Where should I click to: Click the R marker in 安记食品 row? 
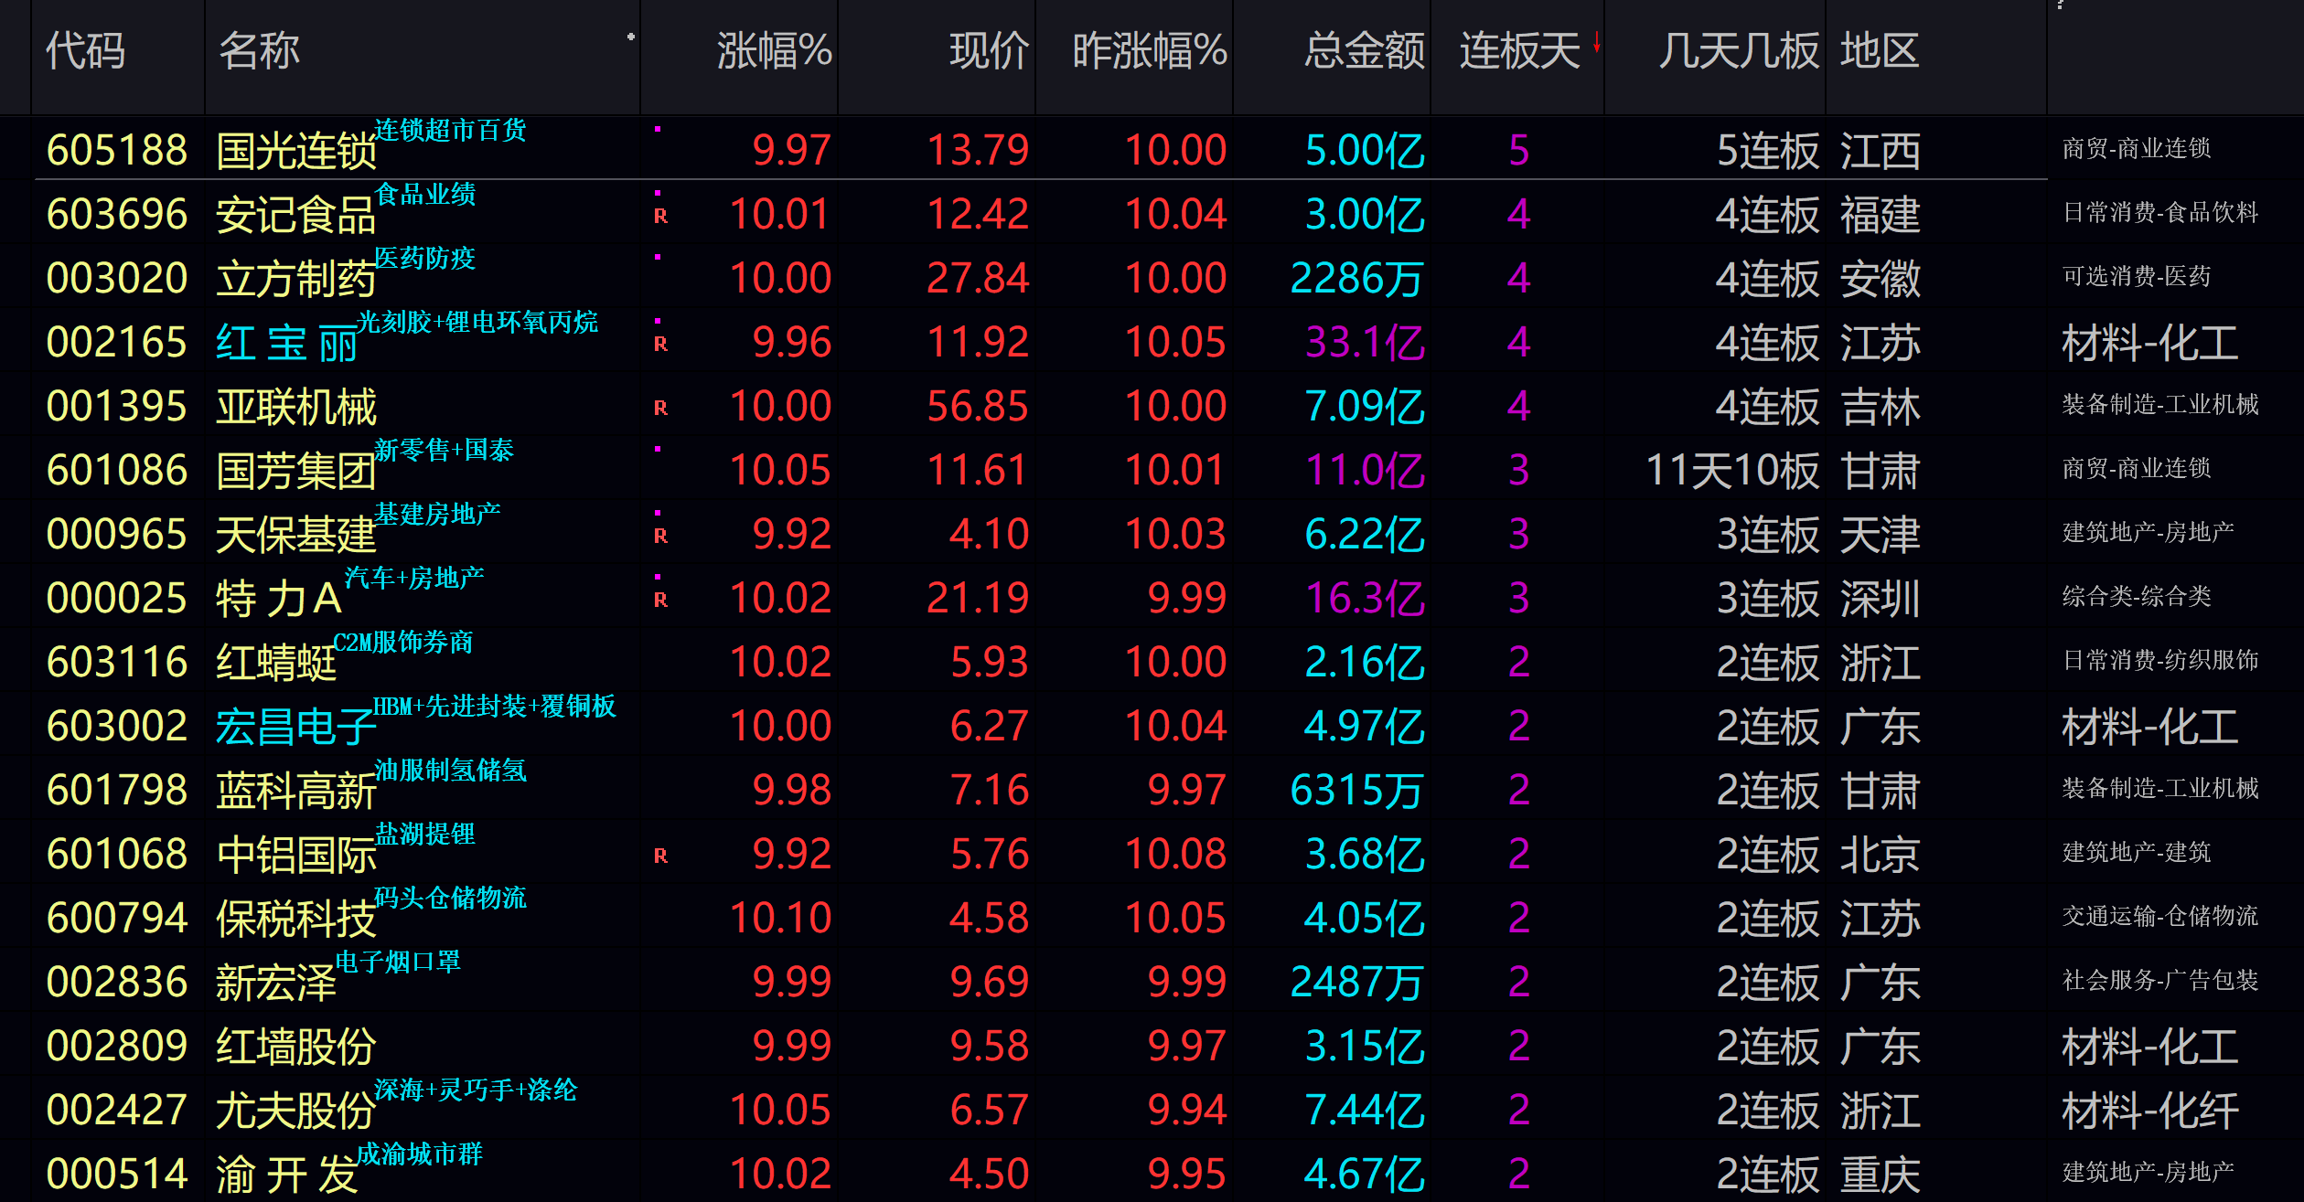point(660,217)
